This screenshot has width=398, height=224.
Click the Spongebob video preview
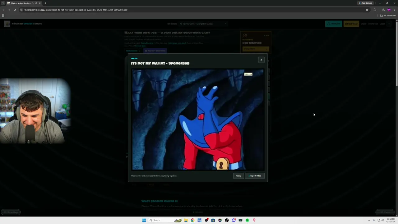(x=198, y=120)
